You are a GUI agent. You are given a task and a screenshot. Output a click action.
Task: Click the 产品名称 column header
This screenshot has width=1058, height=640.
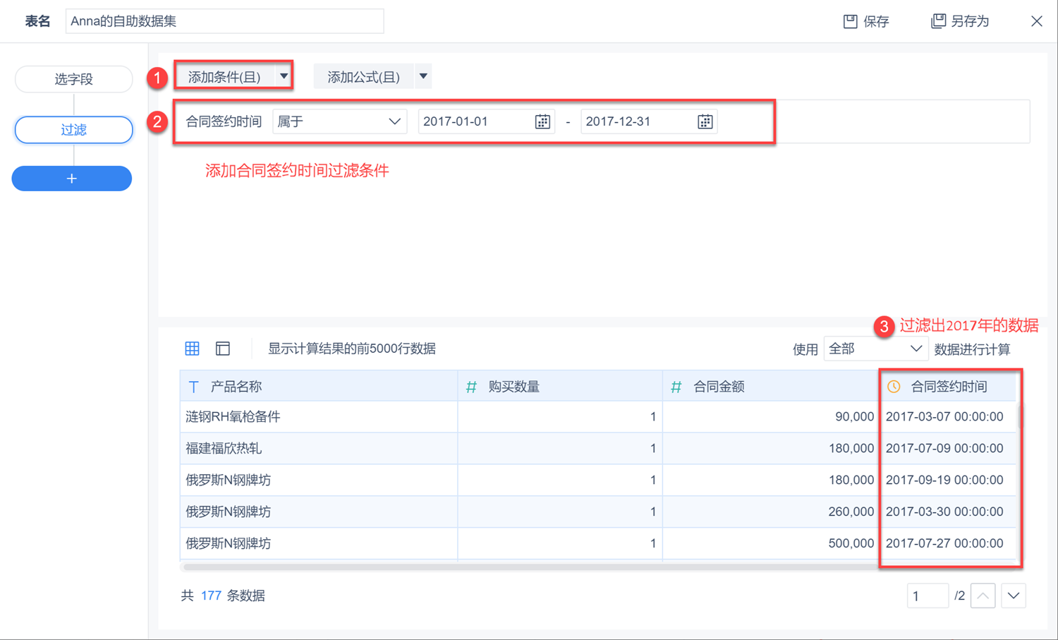(x=319, y=387)
